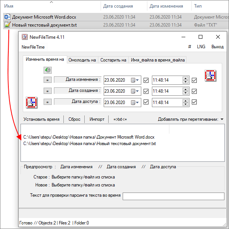Open calendar for Дата доступа date

[135, 103]
